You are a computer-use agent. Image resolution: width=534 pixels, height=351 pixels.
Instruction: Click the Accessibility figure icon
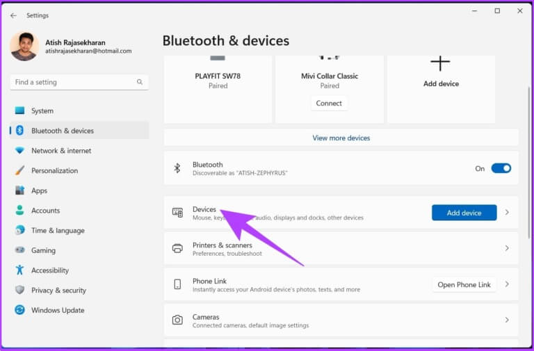point(19,270)
